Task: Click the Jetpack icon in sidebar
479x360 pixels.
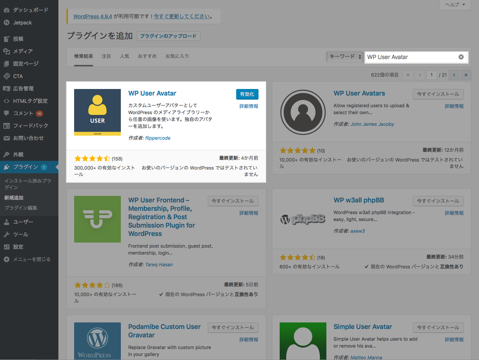Action: (x=7, y=23)
